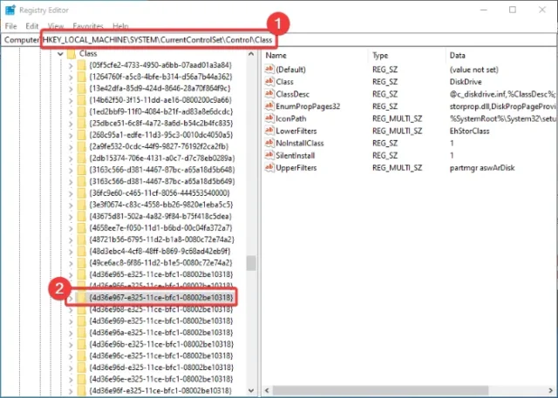The height and width of the screenshot is (398, 558).
Task: Click the 'EhStorClass' data cell
Action: [x=469, y=132]
